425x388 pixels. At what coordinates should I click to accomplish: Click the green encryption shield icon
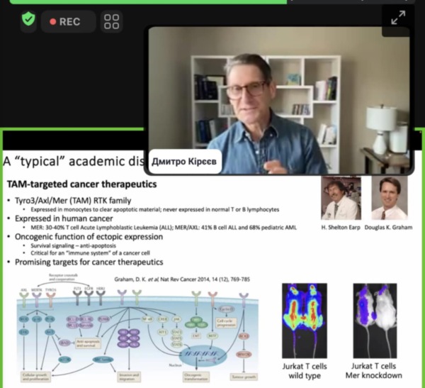[28, 21]
